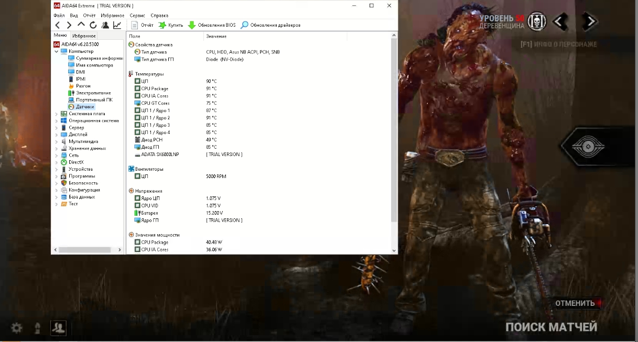Viewport: 638px width, 342px height.
Task: Go forward with the right arrow toolbar icon
Action: point(69,25)
